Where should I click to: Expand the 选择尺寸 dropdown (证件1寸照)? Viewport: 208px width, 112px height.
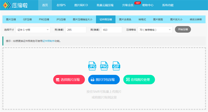[x=33, y=30]
